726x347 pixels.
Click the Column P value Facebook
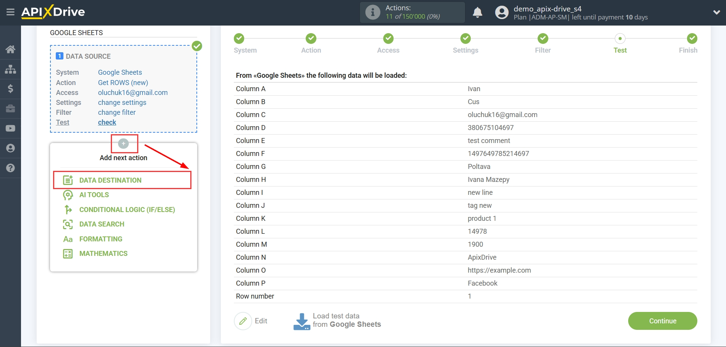pyautogui.click(x=483, y=283)
